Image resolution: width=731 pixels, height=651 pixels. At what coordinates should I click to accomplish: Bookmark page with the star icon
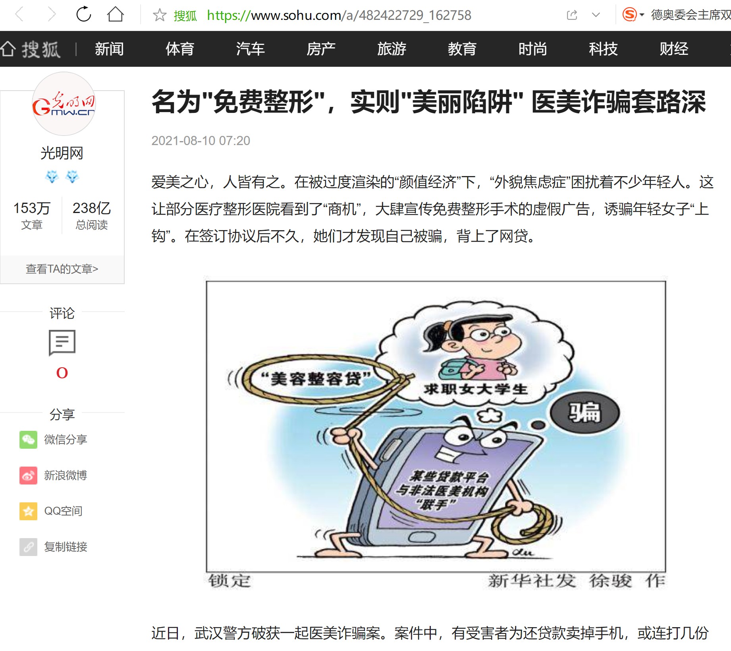160,15
